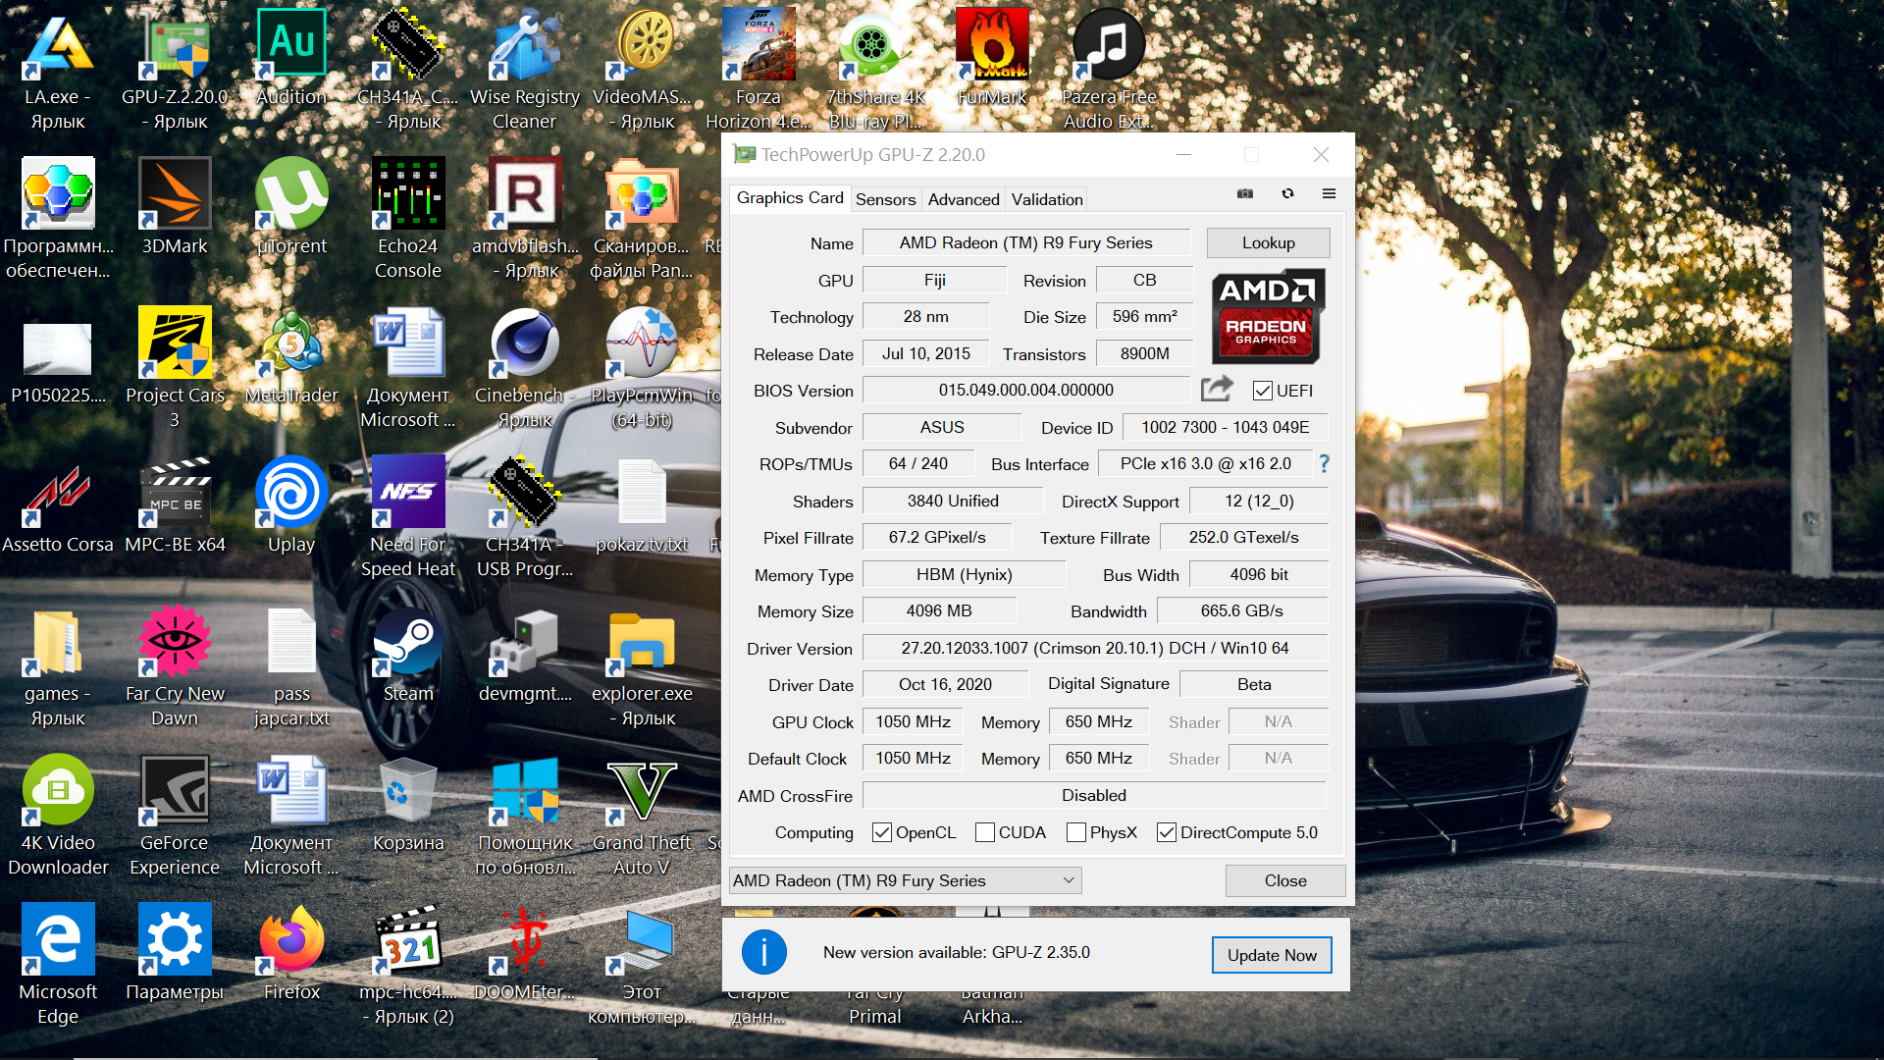Click the Driver Version text field

[1094, 648]
